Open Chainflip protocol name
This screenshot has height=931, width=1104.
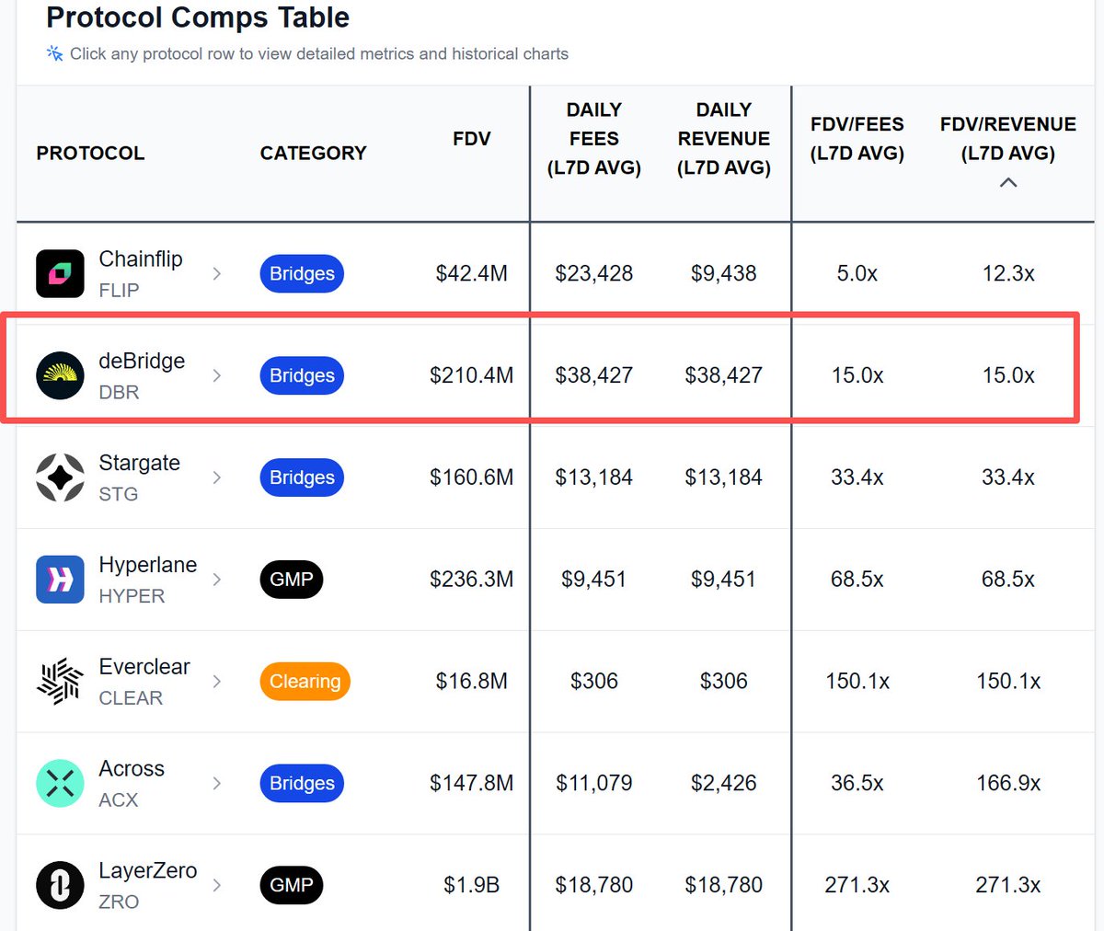click(x=141, y=259)
